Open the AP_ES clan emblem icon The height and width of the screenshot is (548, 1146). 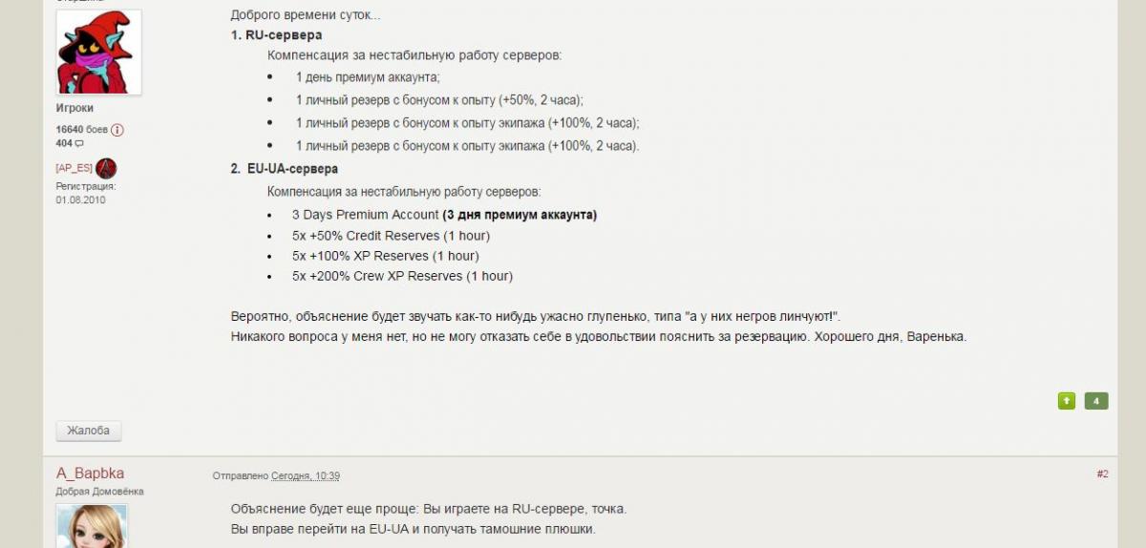[106, 168]
